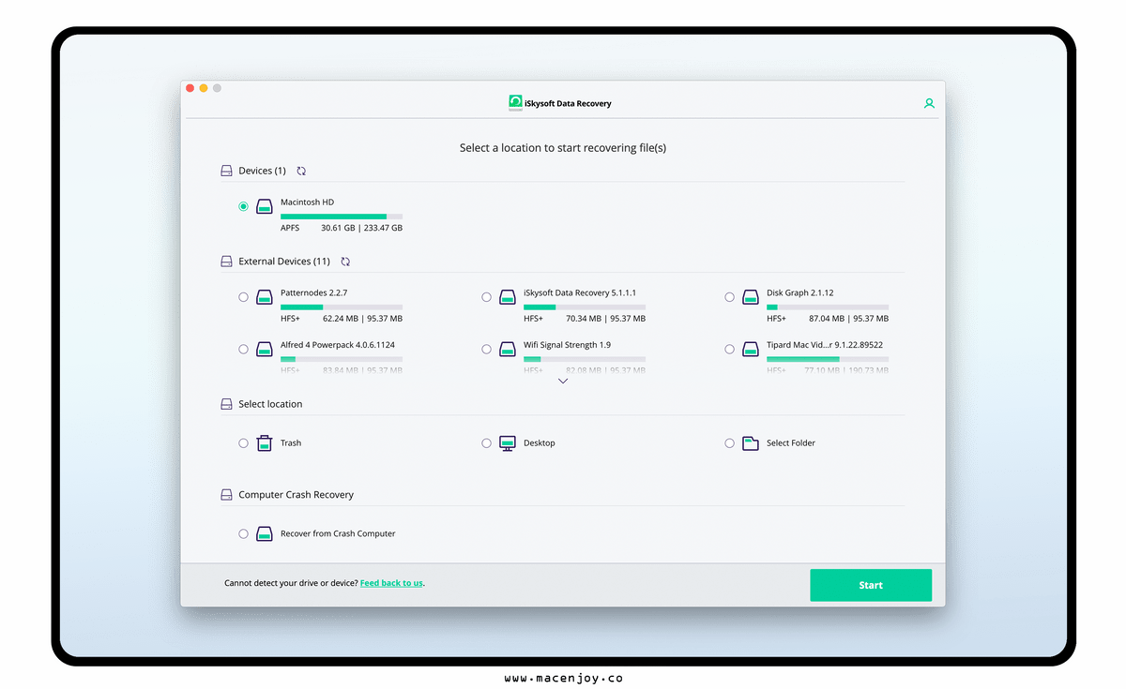The height and width of the screenshot is (689, 1126).
Task: Select the Patternodes 2.2.7 radio button
Action: pyautogui.click(x=244, y=297)
